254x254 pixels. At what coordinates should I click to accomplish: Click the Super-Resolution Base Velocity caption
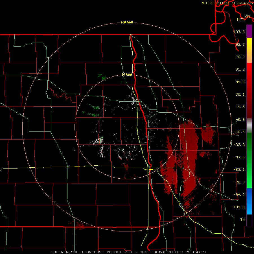(128, 252)
